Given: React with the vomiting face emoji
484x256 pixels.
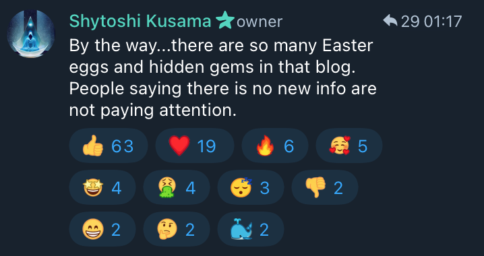Looking at the screenshot, I should (177, 187).
